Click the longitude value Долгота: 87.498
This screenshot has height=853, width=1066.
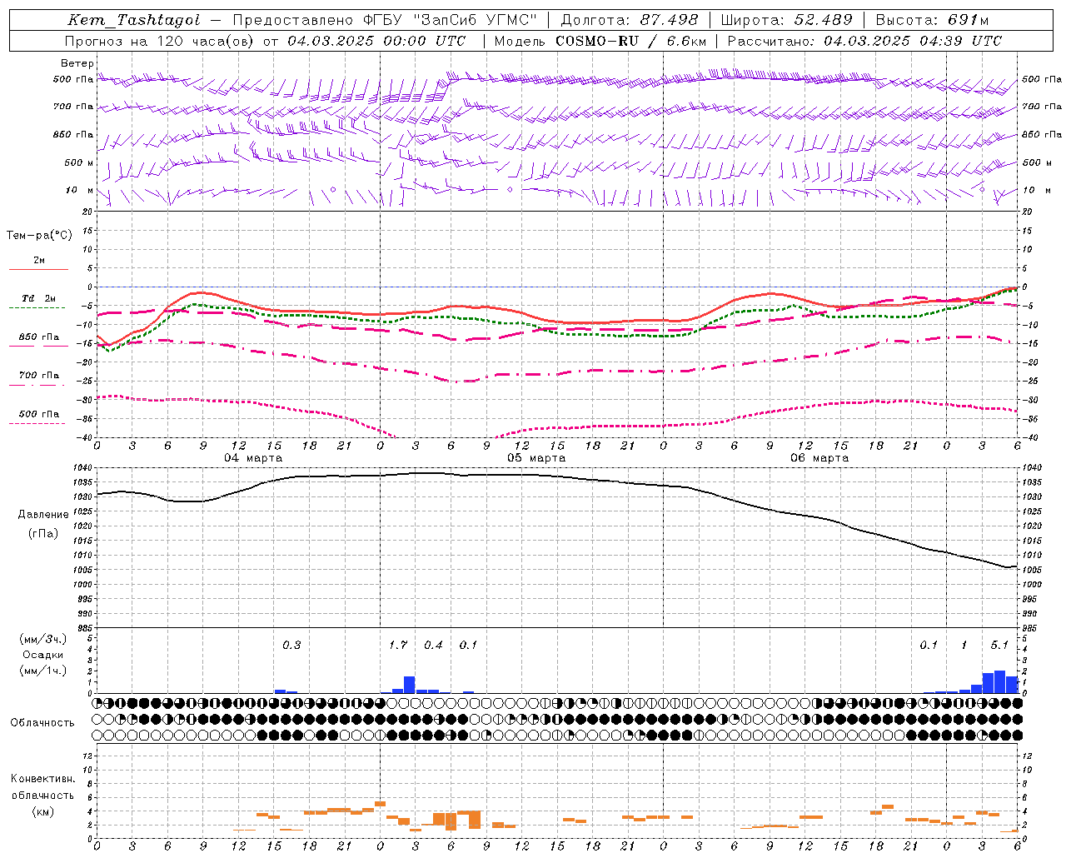click(x=630, y=20)
